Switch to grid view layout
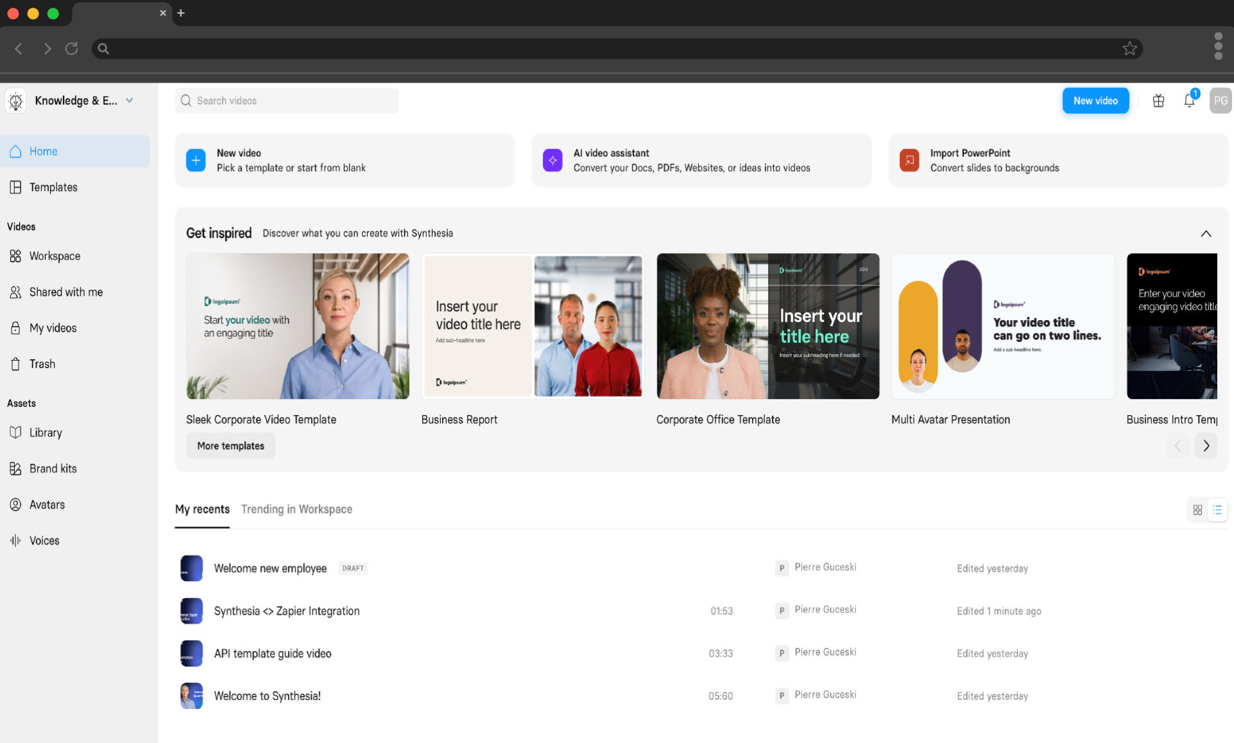The width and height of the screenshot is (1234, 743). point(1197,510)
